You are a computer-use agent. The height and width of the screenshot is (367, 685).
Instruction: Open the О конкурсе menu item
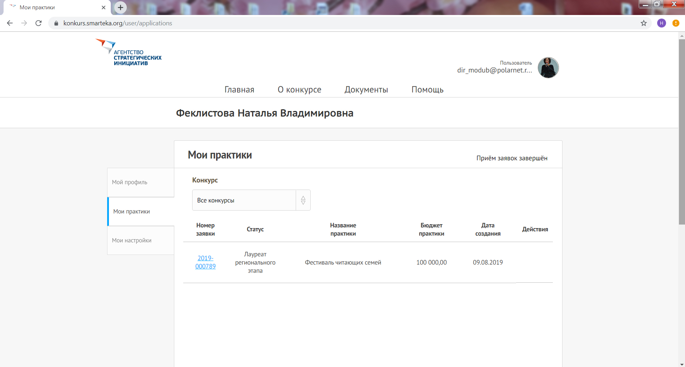[x=299, y=90]
